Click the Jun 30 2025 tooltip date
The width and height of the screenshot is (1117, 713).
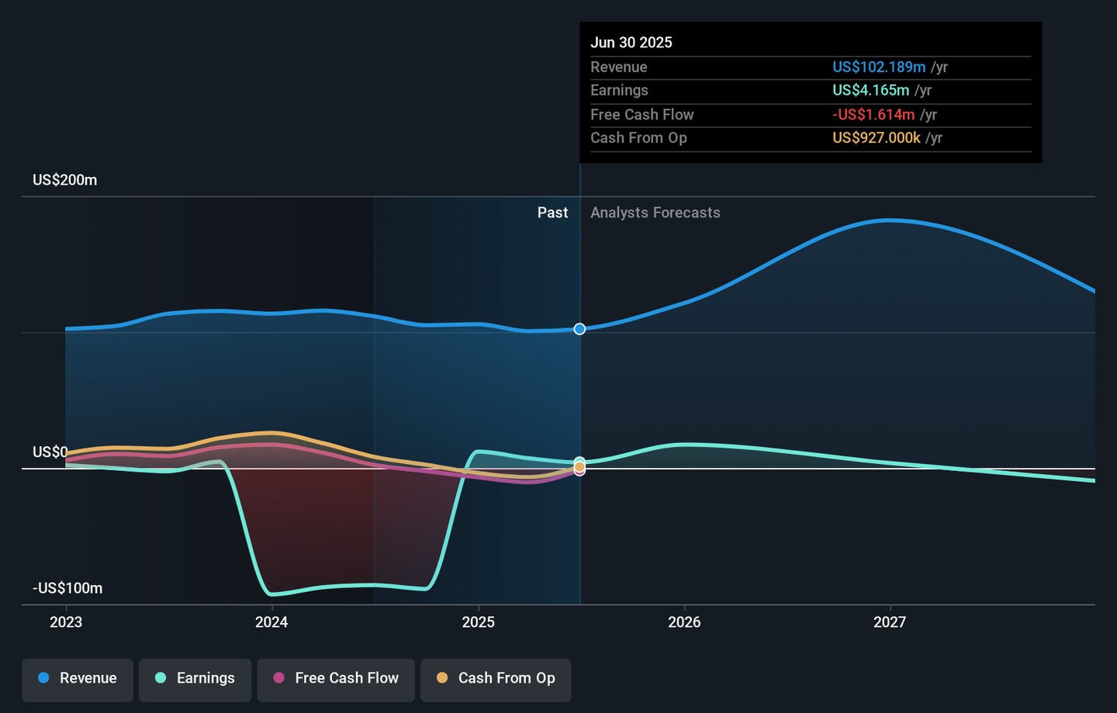coord(631,43)
